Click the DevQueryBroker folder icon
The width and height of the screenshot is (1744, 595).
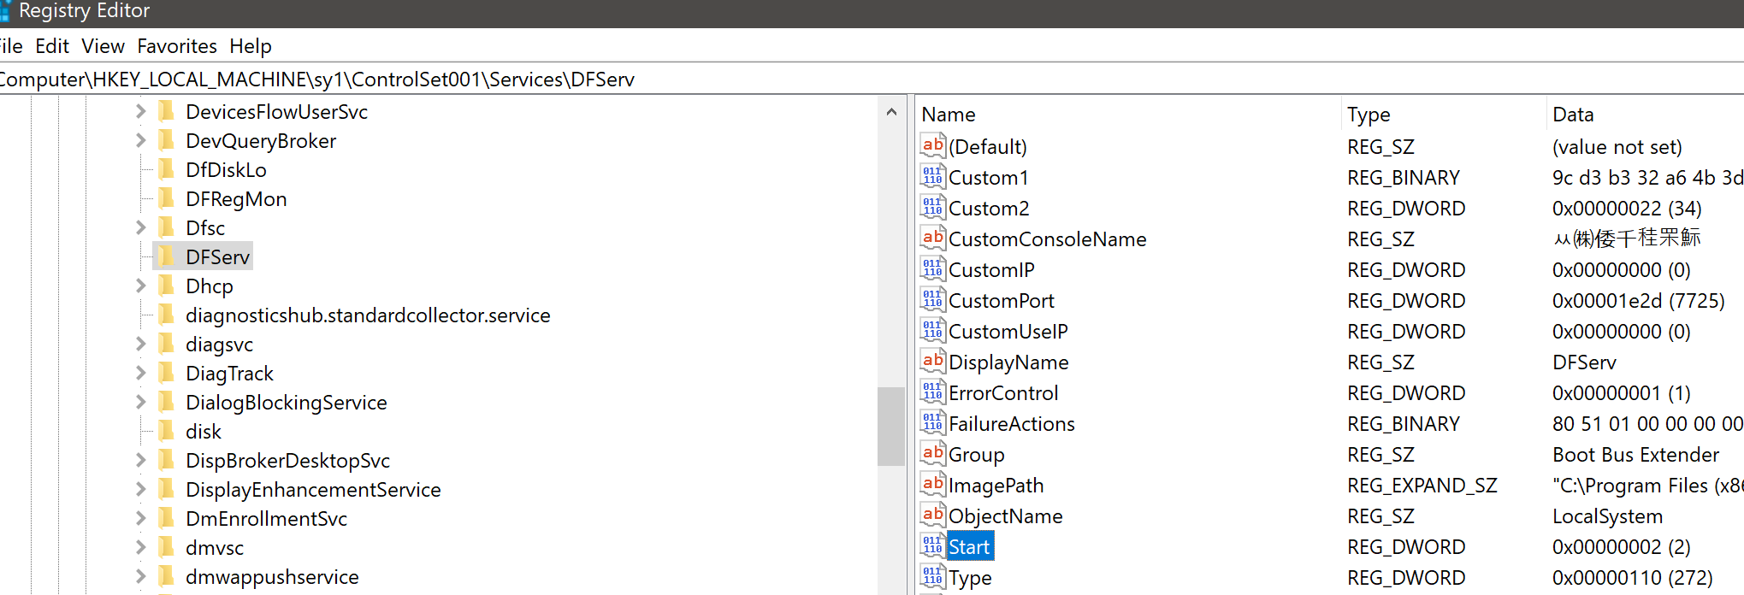(x=167, y=140)
